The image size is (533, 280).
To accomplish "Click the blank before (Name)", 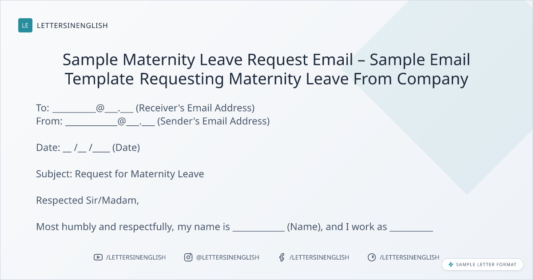I will pos(259,228).
